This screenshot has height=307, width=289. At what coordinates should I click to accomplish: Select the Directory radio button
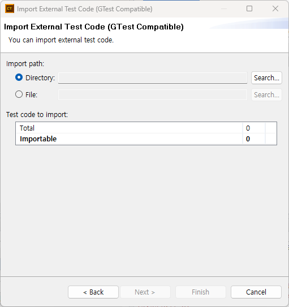(x=19, y=77)
